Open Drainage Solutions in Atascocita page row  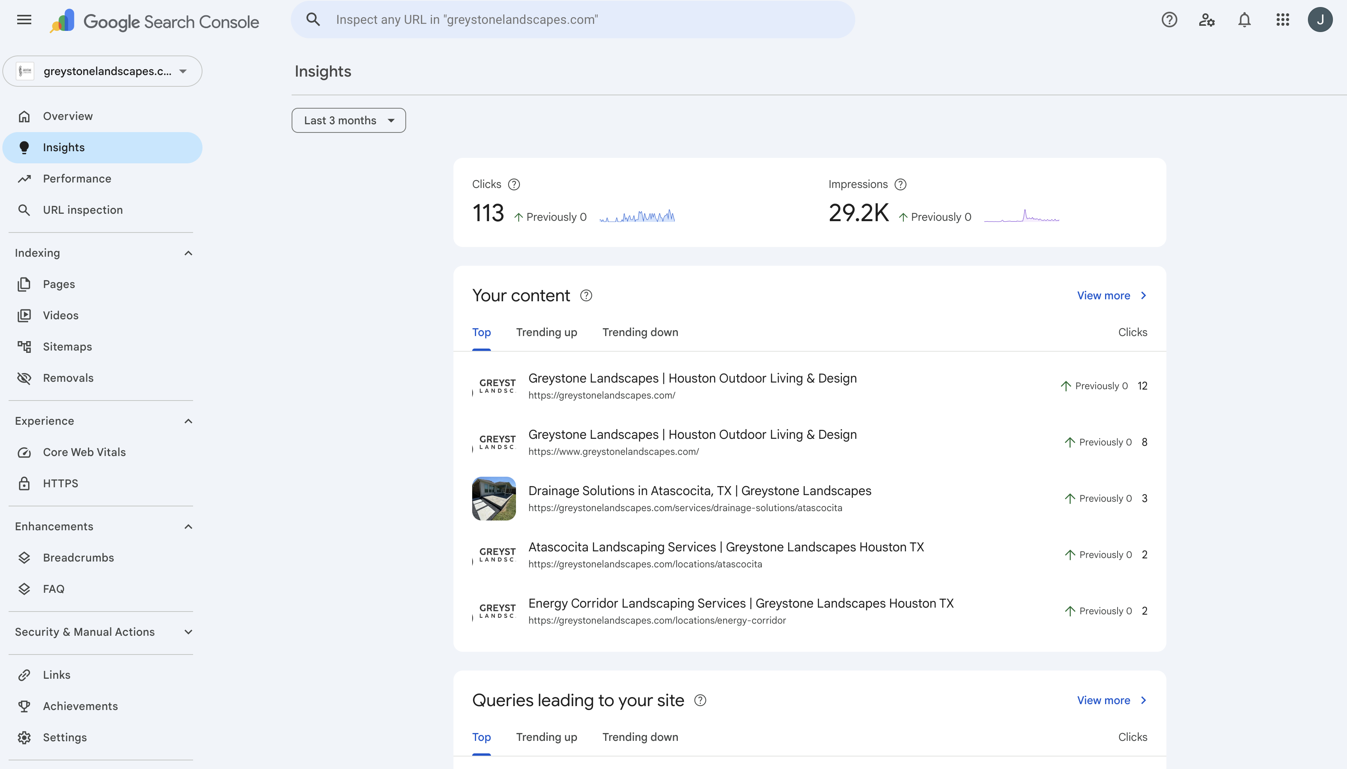[x=809, y=499]
